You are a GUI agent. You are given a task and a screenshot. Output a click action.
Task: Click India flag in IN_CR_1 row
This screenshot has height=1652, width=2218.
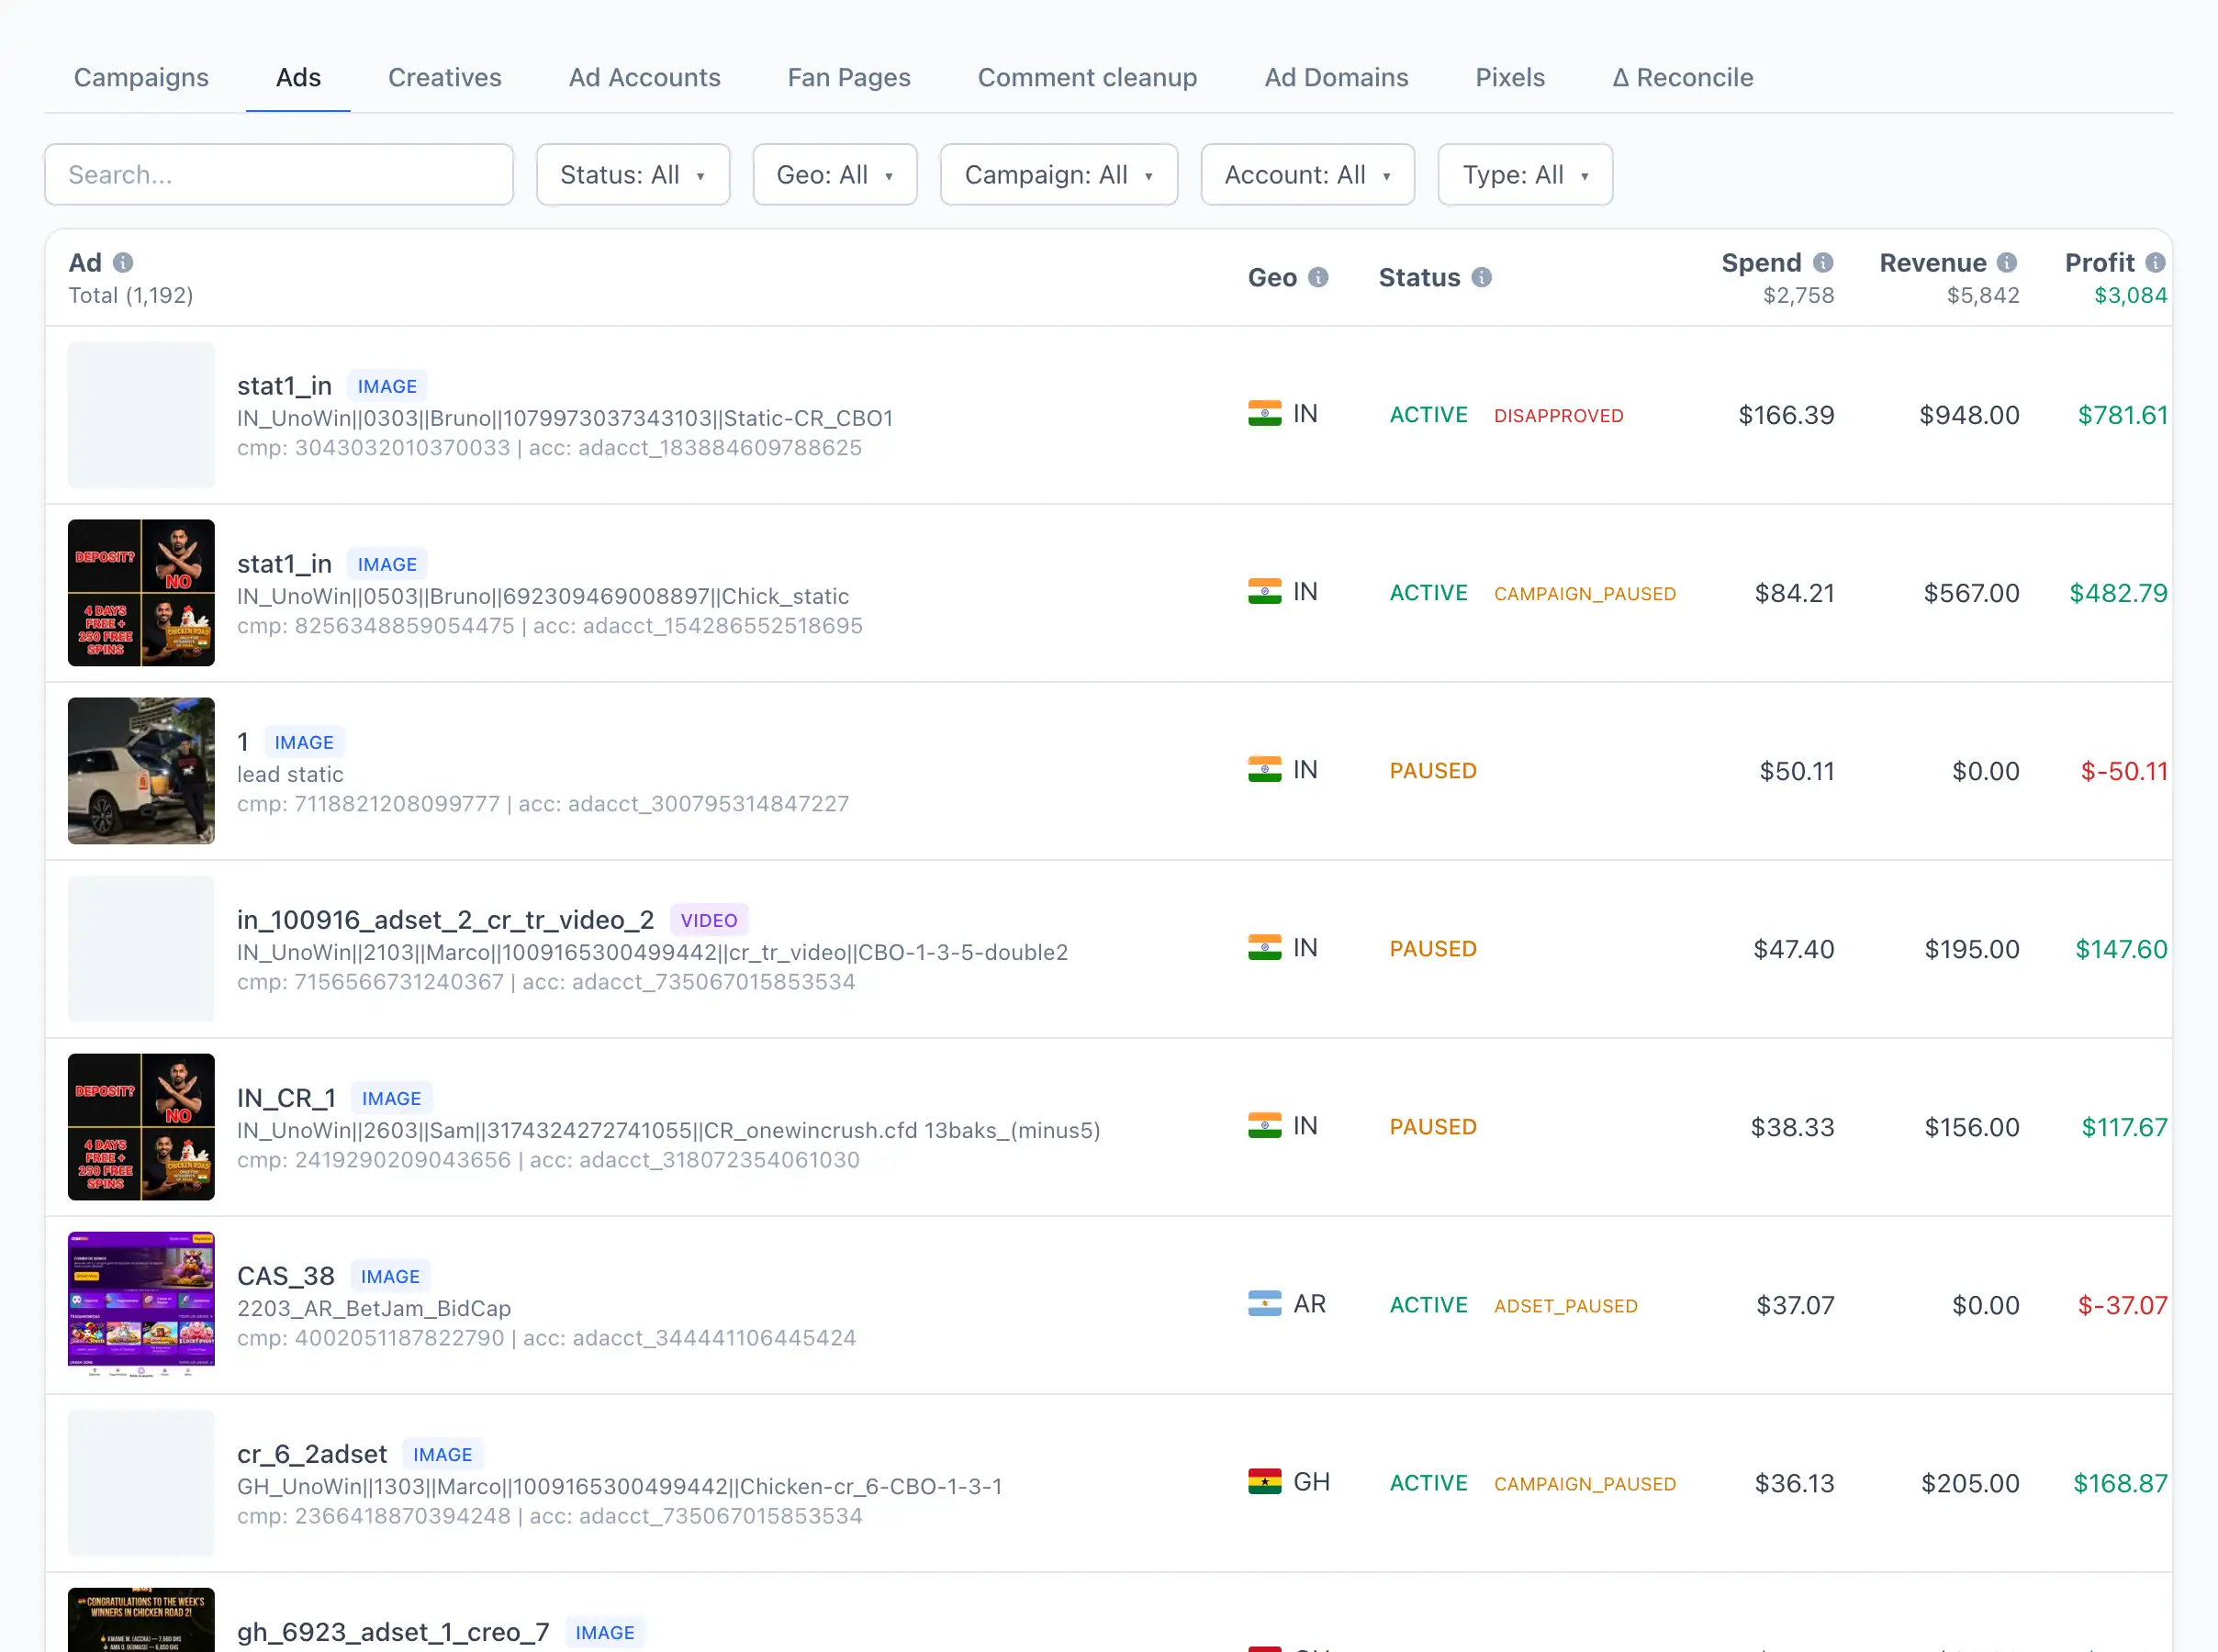[x=1264, y=1126]
